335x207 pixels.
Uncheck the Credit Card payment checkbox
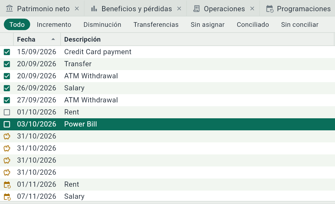[x=7, y=52]
